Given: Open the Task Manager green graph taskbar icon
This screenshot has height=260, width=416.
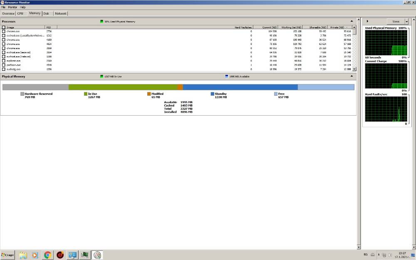Looking at the screenshot, I should [84, 255].
